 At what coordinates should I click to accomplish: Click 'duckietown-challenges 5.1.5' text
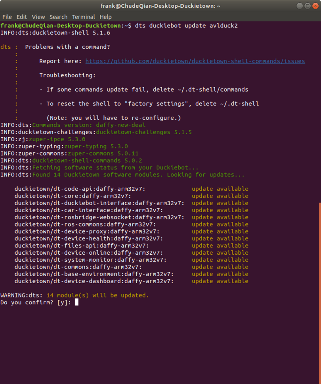144,132
